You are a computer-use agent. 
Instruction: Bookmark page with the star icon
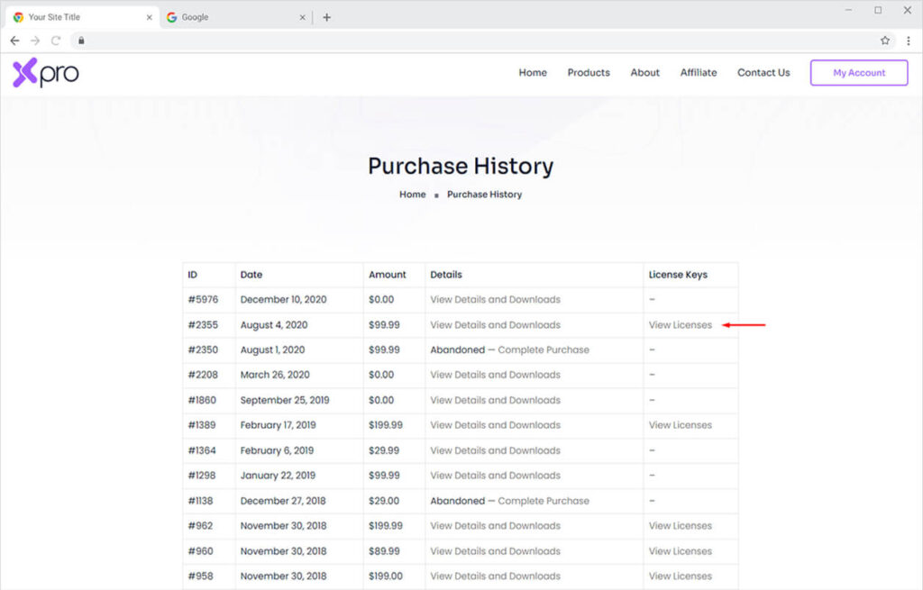pos(885,41)
